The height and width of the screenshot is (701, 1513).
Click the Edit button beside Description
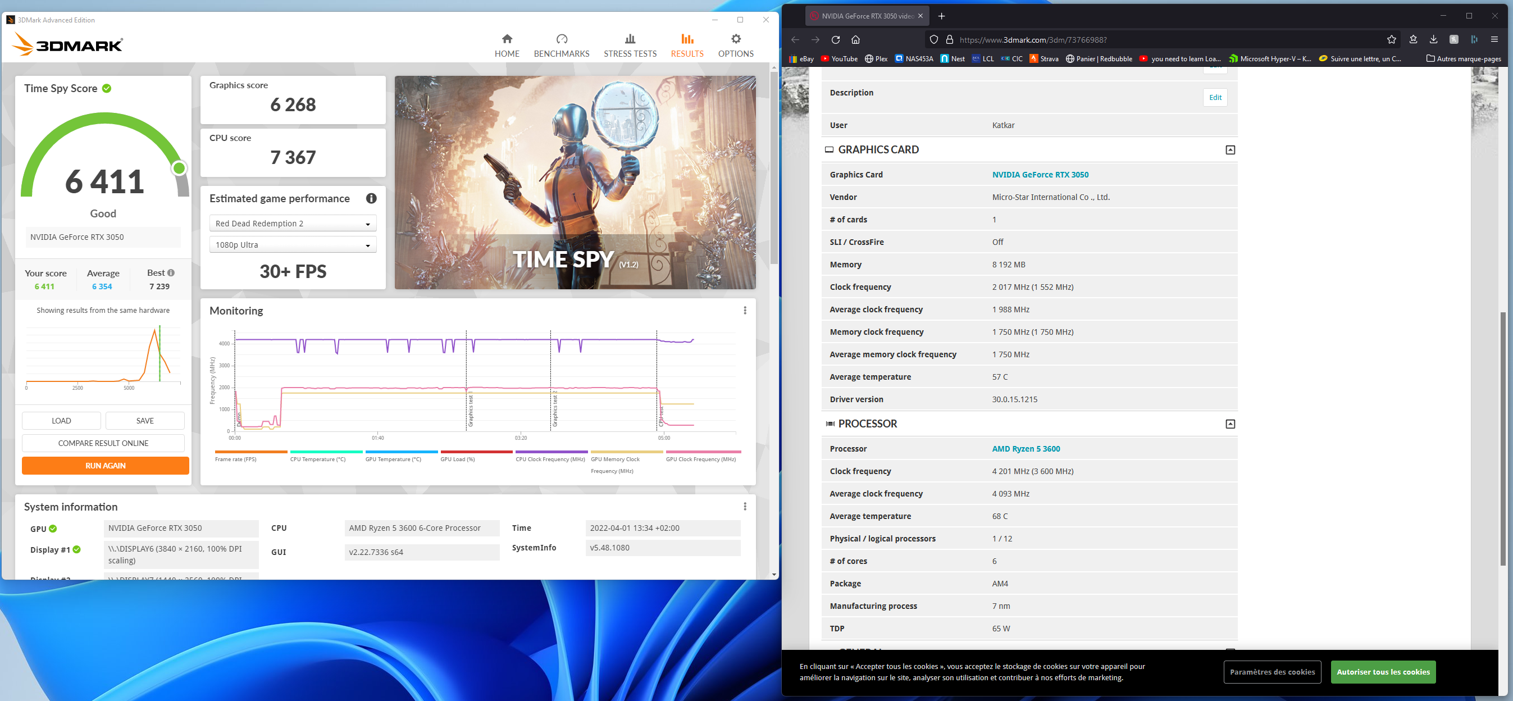(1215, 98)
